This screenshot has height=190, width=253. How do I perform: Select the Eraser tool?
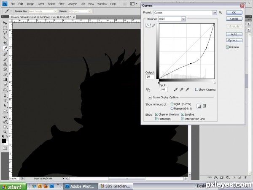point(5,74)
